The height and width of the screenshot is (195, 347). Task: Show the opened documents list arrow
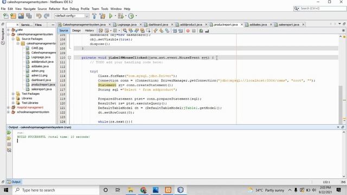(339, 24)
